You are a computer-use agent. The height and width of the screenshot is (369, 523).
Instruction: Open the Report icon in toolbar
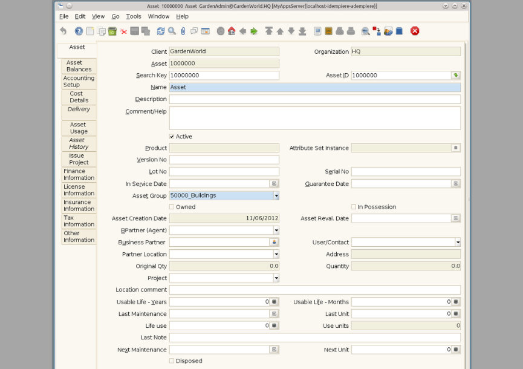point(317,31)
